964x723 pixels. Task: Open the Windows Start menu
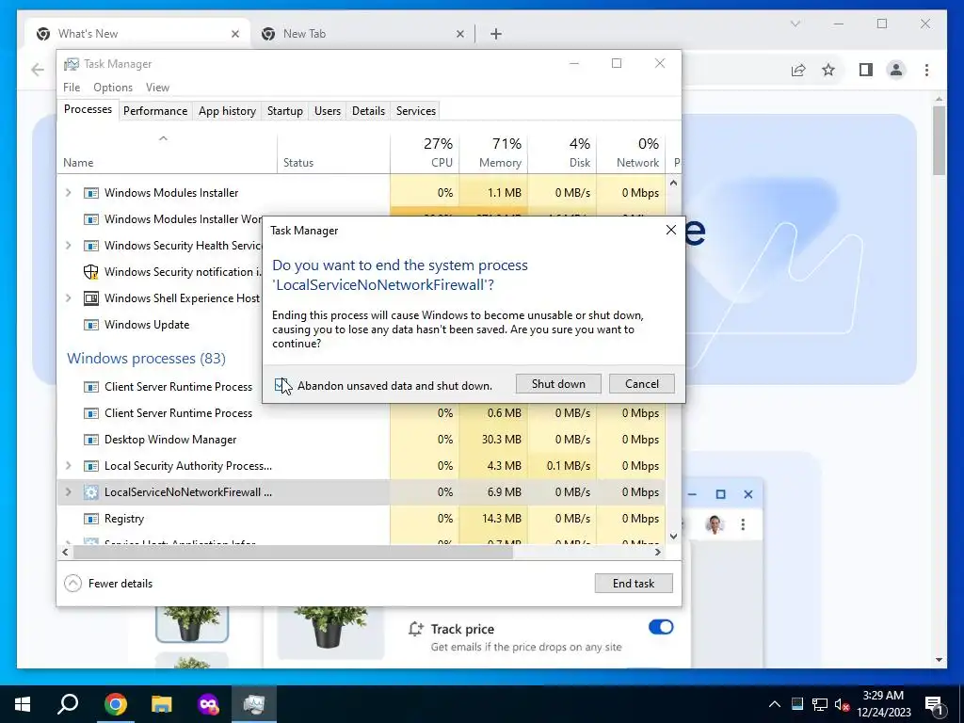(24, 704)
